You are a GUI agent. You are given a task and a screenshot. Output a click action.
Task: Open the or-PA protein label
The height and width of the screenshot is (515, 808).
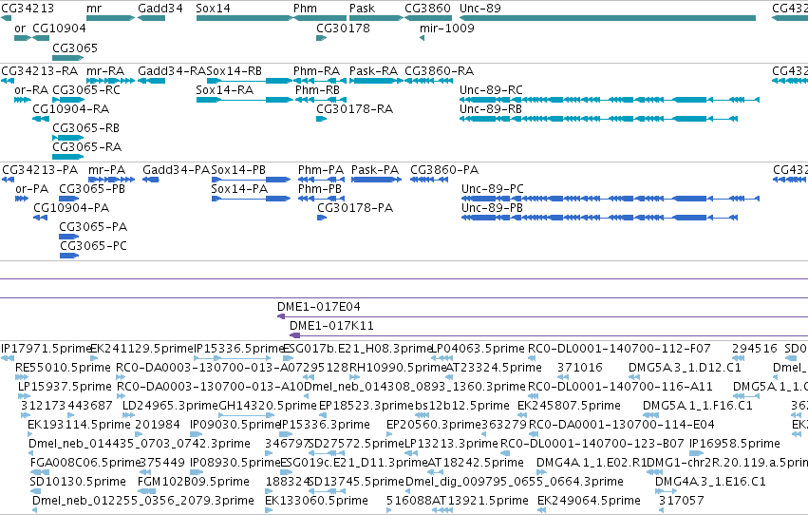[32, 189]
